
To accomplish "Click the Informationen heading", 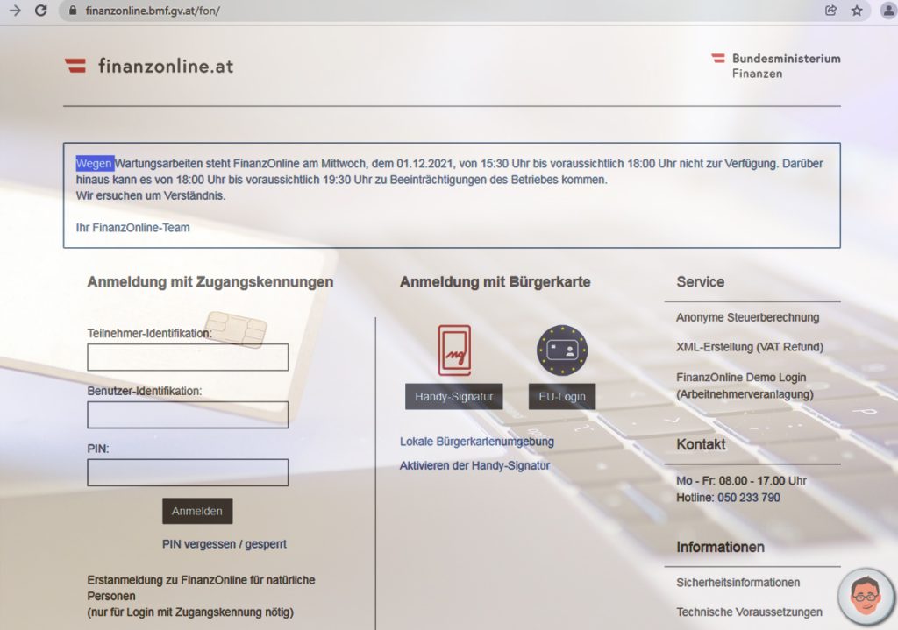I will point(721,548).
